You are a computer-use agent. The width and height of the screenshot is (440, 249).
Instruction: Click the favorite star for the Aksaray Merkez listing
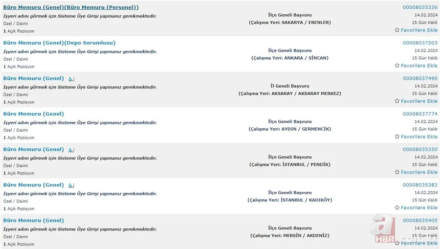[x=397, y=101]
